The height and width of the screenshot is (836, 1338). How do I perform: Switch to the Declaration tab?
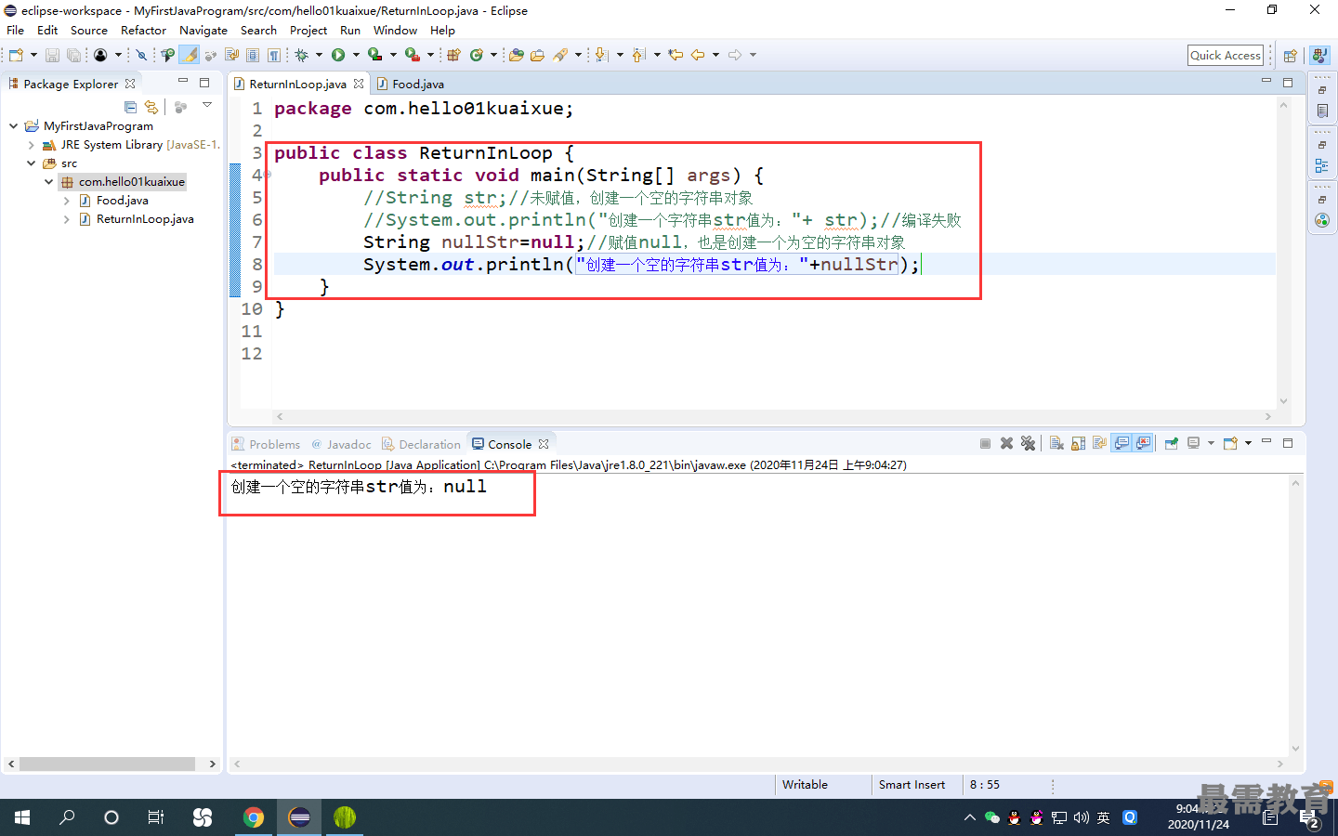tap(422, 444)
